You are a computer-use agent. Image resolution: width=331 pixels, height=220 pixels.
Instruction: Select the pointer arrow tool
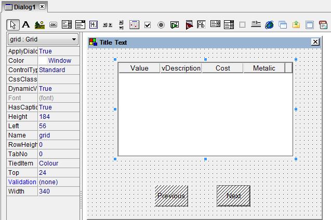click(x=13, y=24)
